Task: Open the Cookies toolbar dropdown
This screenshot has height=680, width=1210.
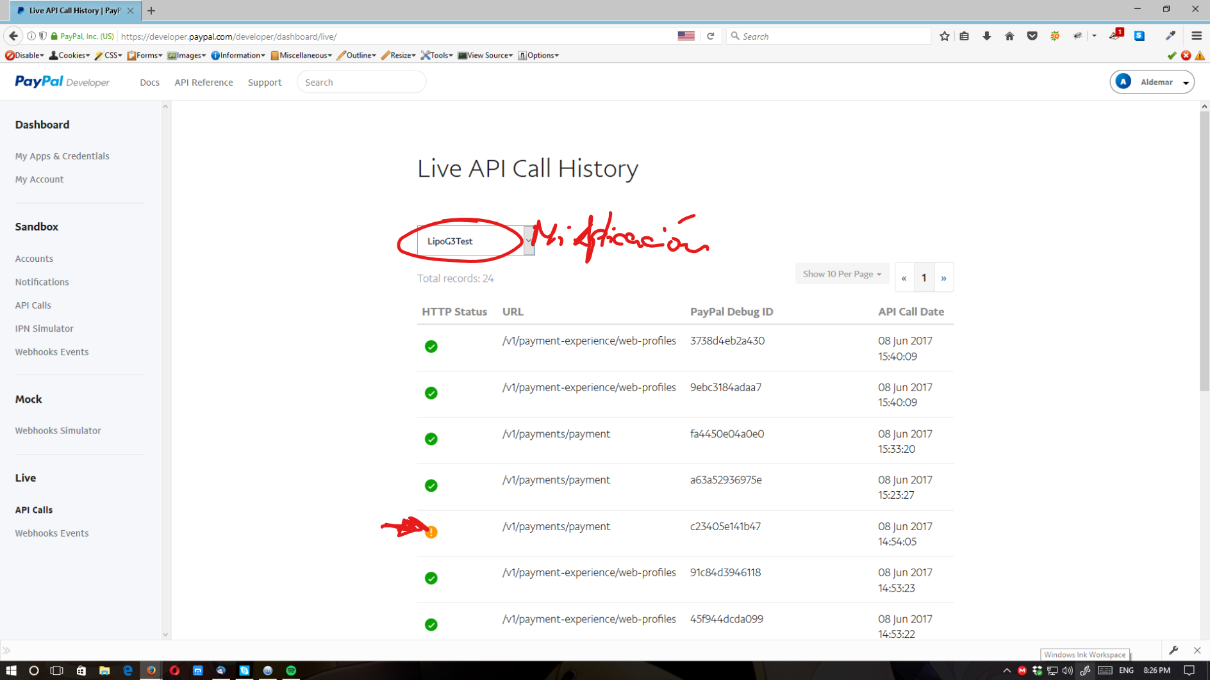Action: pyautogui.click(x=69, y=56)
